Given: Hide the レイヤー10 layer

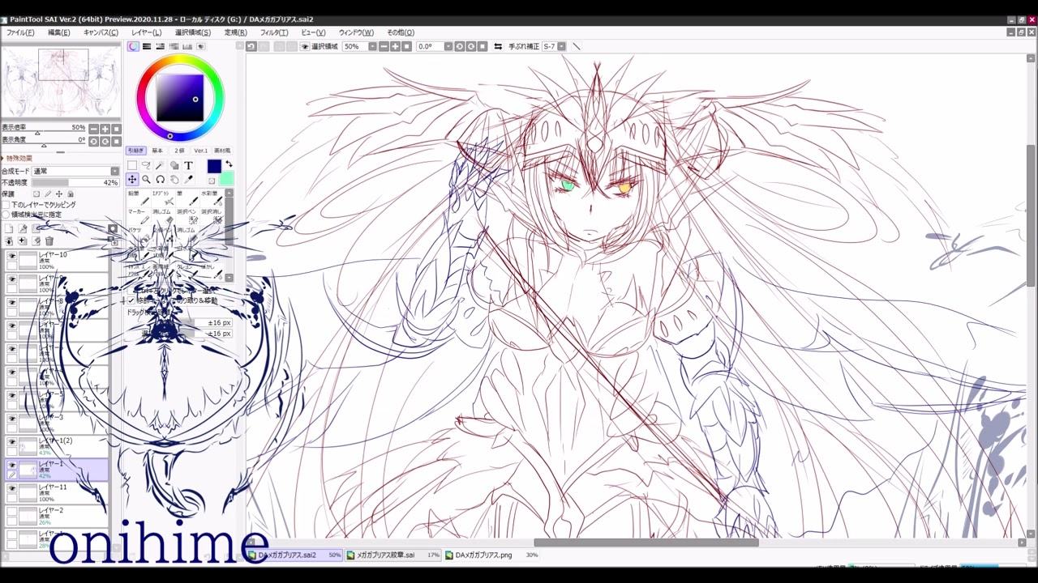Looking at the screenshot, I should coord(11,256).
